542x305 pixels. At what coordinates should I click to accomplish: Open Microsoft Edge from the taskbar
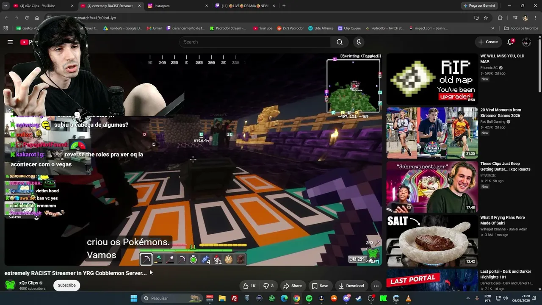click(284, 298)
